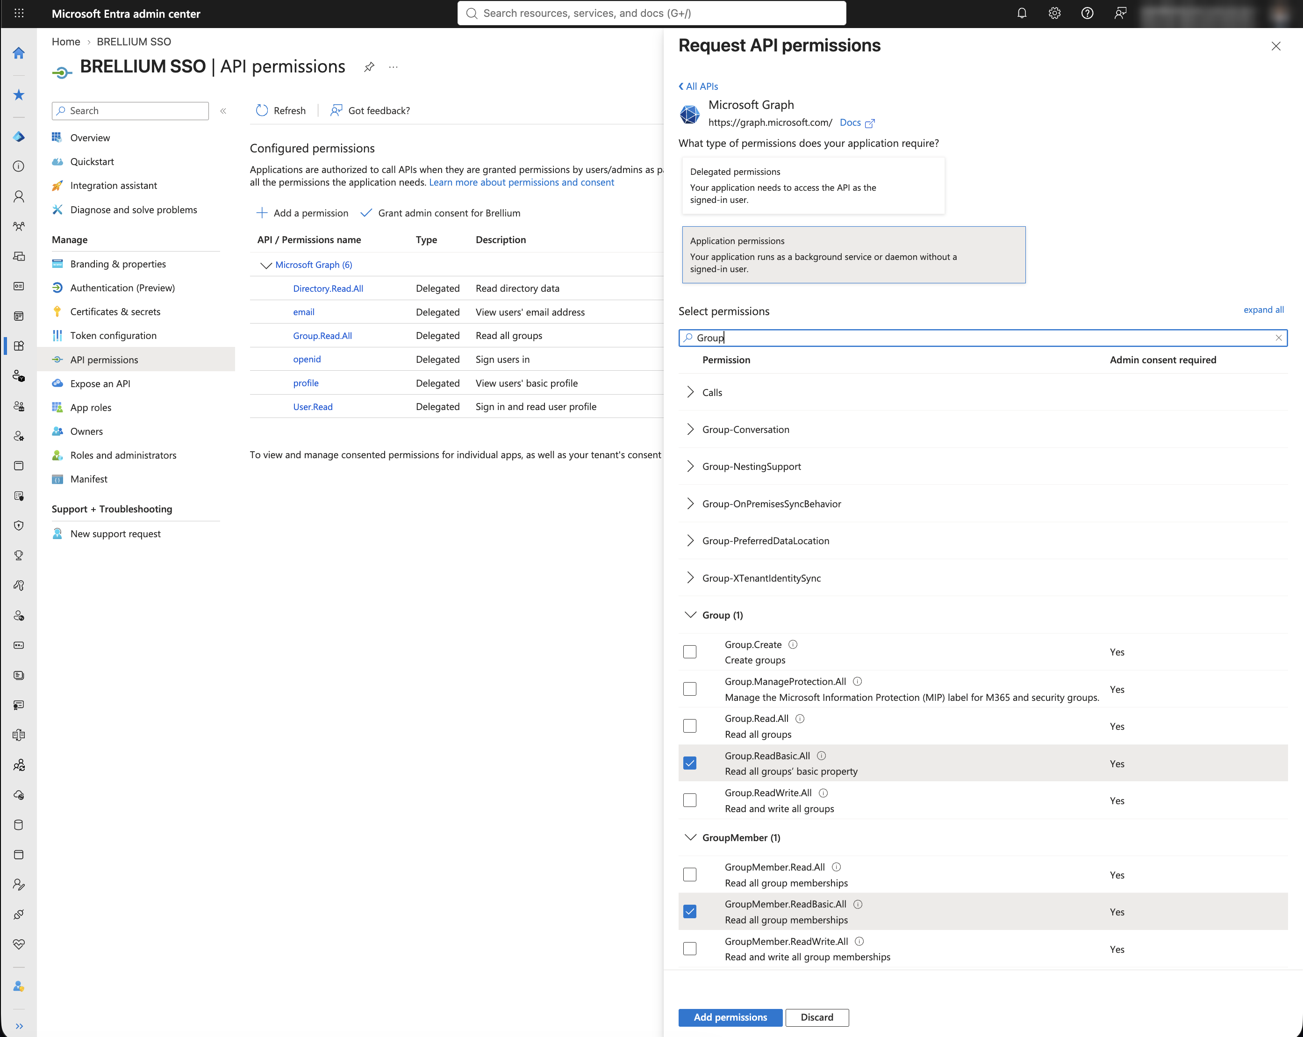Click info icon next to Group.Create

coord(793,645)
